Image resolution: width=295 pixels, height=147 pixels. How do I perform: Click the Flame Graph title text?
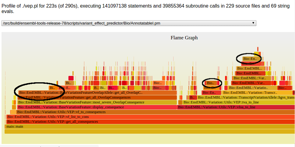point(184,38)
